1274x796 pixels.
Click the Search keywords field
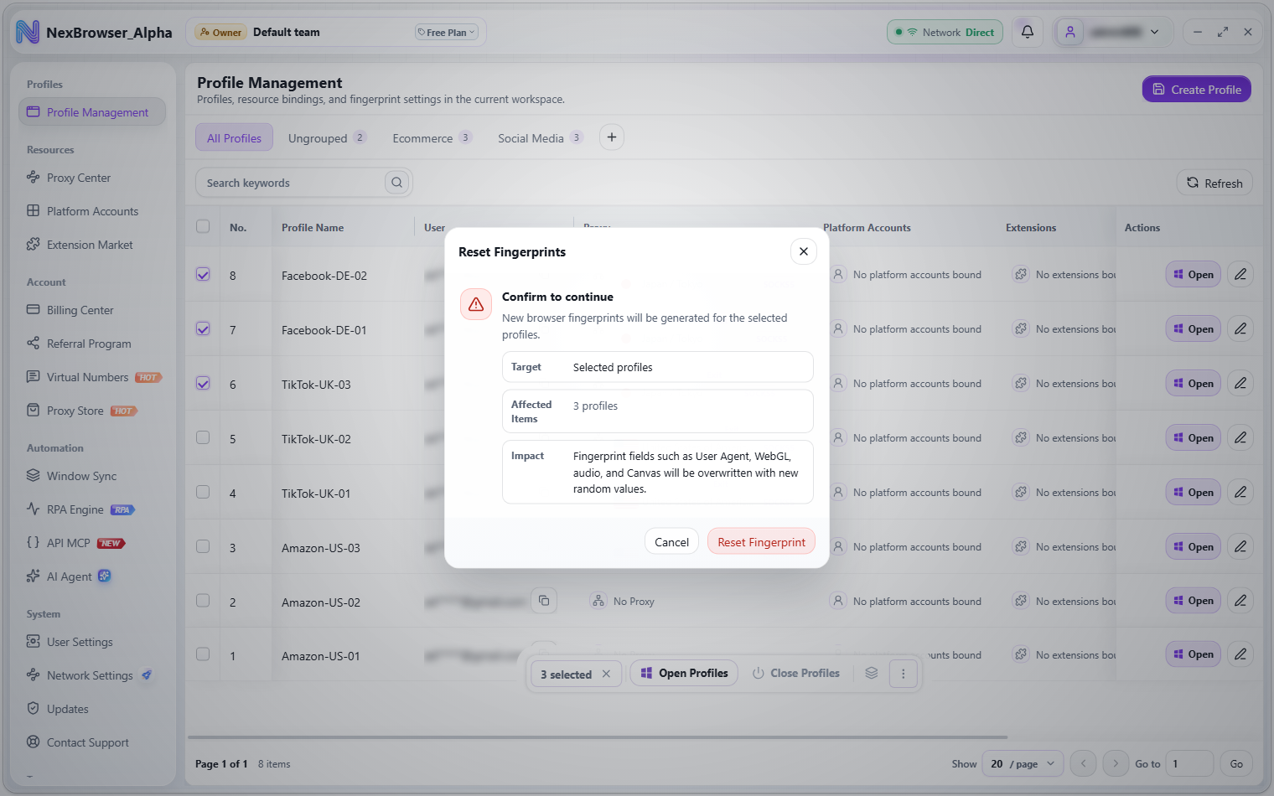pyautogui.click(x=290, y=183)
